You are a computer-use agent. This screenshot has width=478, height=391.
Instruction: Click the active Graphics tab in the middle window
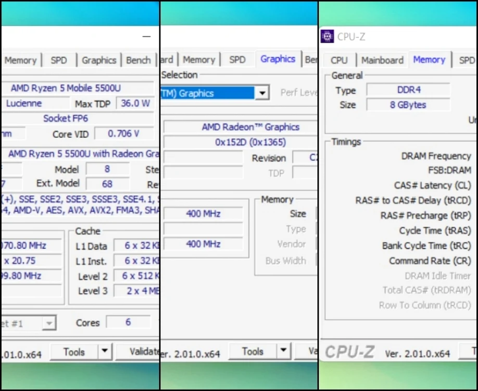point(278,59)
